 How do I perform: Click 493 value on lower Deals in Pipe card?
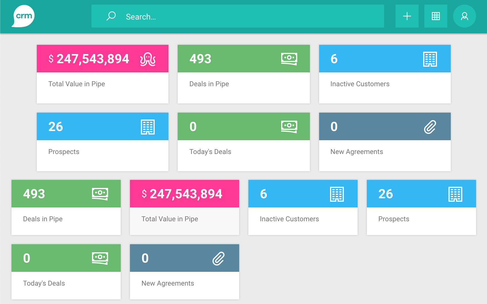coord(34,194)
